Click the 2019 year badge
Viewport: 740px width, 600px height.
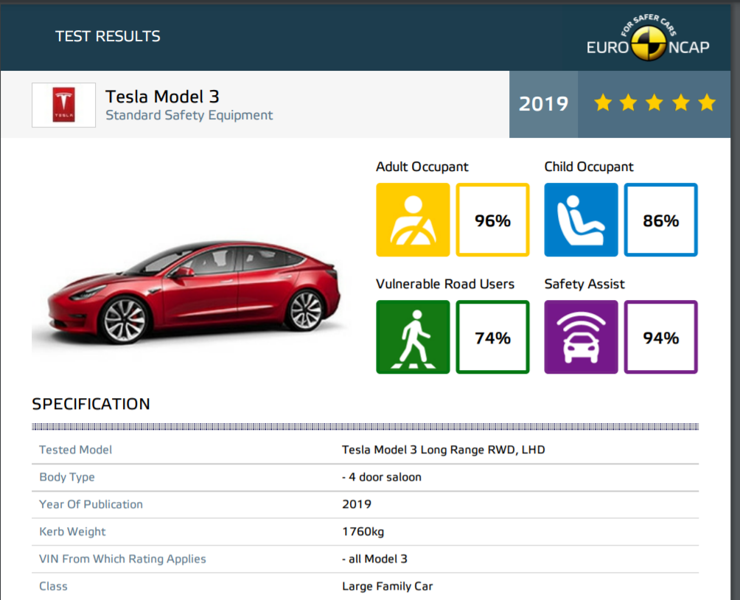(543, 104)
